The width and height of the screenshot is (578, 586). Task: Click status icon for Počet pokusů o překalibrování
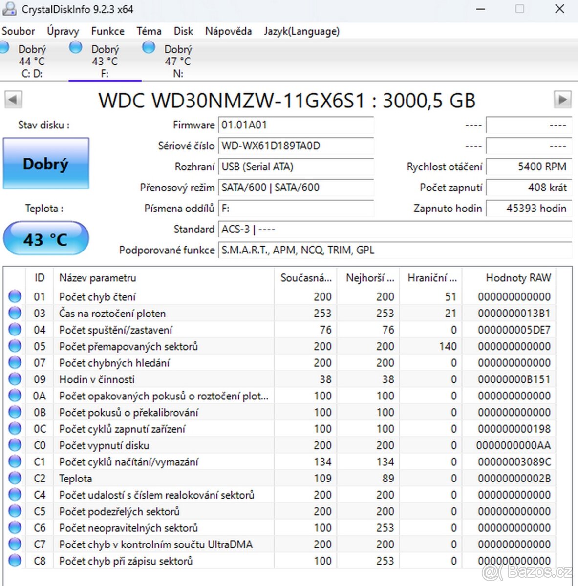pos(15,412)
